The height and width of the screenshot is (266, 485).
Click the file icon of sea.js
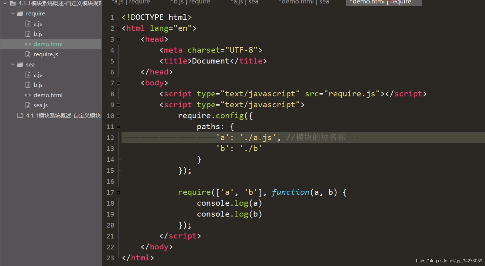(x=28, y=105)
